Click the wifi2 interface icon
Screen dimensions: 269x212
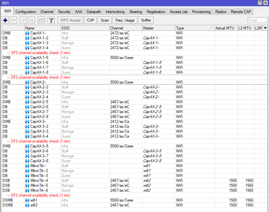click(27, 205)
